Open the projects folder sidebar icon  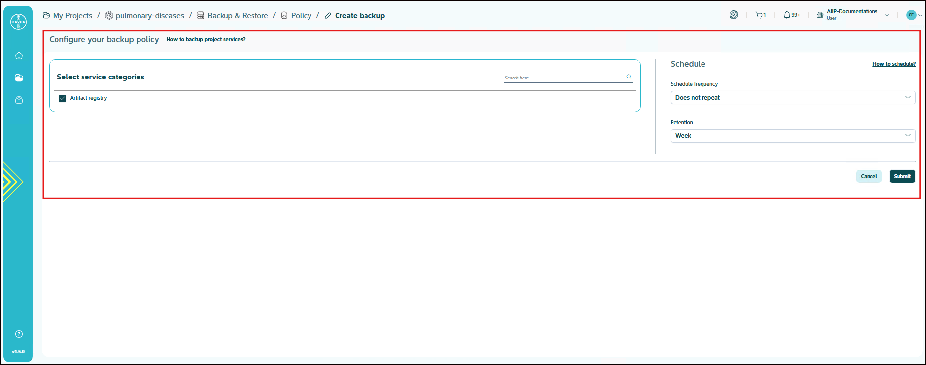click(x=19, y=78)
